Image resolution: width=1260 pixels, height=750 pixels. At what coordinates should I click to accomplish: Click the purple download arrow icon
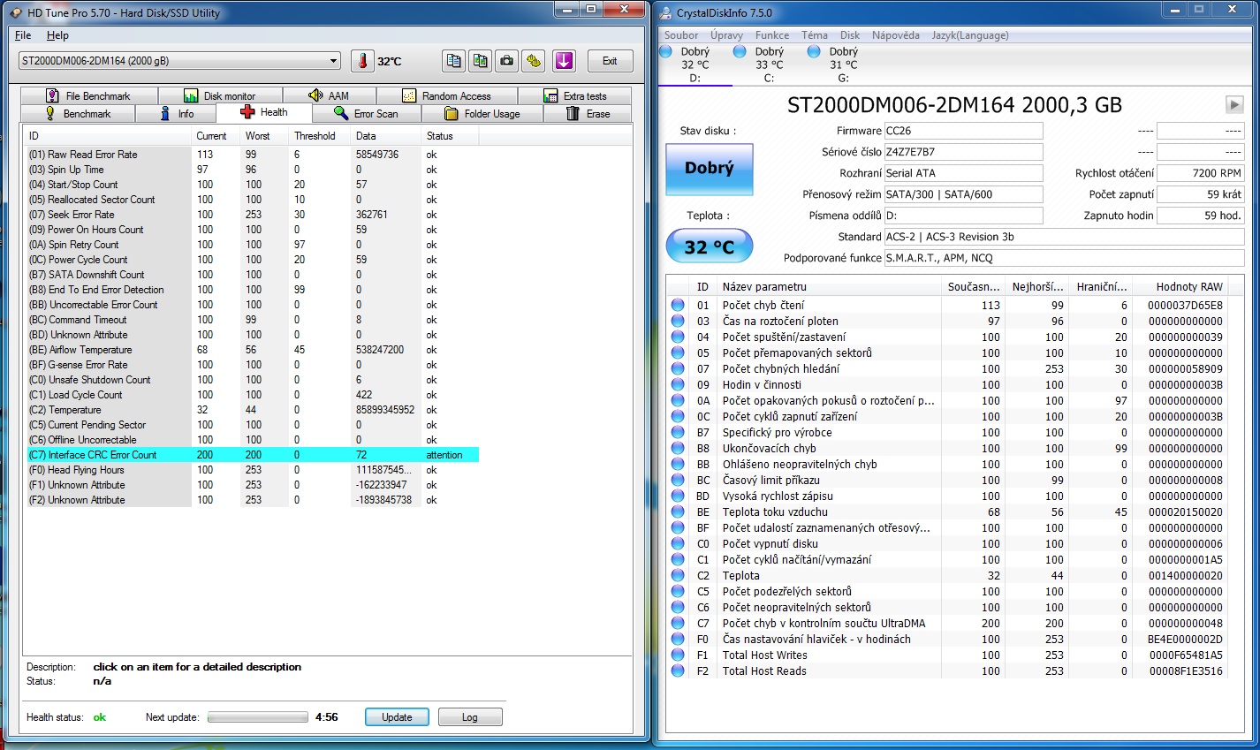pos(564,61)
